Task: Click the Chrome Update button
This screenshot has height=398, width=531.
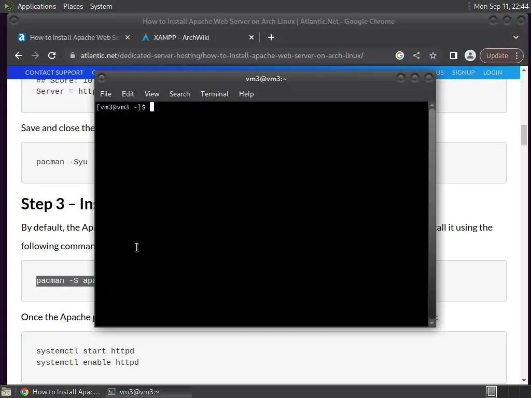Action: (497, 55)
